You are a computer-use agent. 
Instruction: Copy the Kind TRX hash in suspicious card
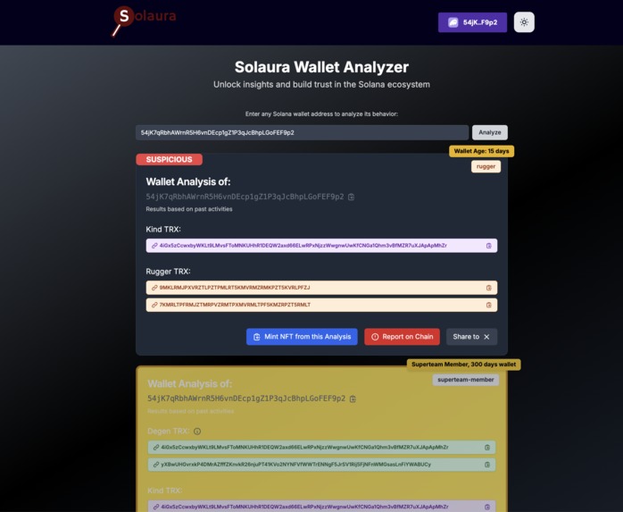[489, 246]
